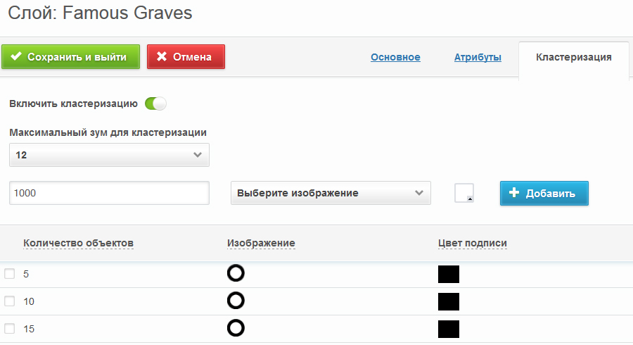The height and width of the screenshot is (345, 633).
Task: Click the Добавить button
Action: pyautogui.click(x=544, y=193)
